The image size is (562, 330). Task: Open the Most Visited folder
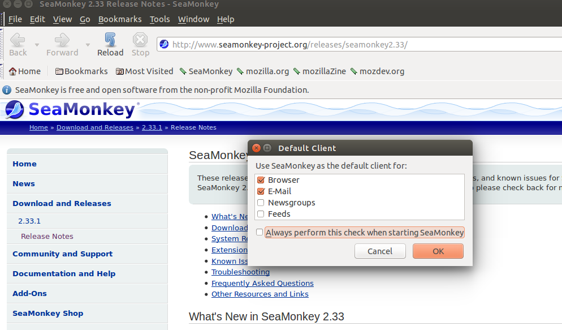144,71
